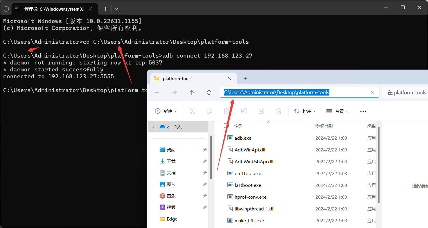The image size is (428, 228).
Task: Select the adb.exe file
Action: 243,138
